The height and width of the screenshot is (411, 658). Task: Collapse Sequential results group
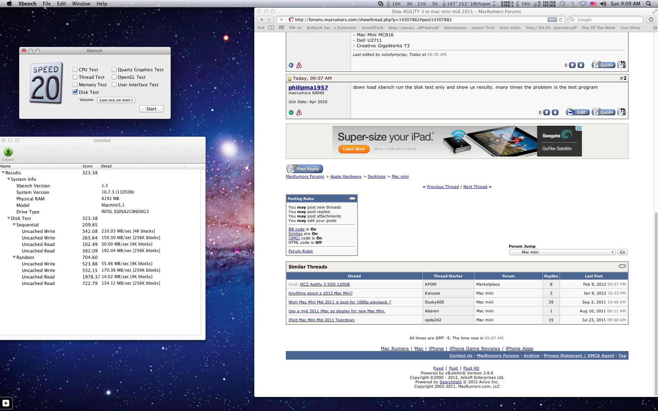point(14,225)
